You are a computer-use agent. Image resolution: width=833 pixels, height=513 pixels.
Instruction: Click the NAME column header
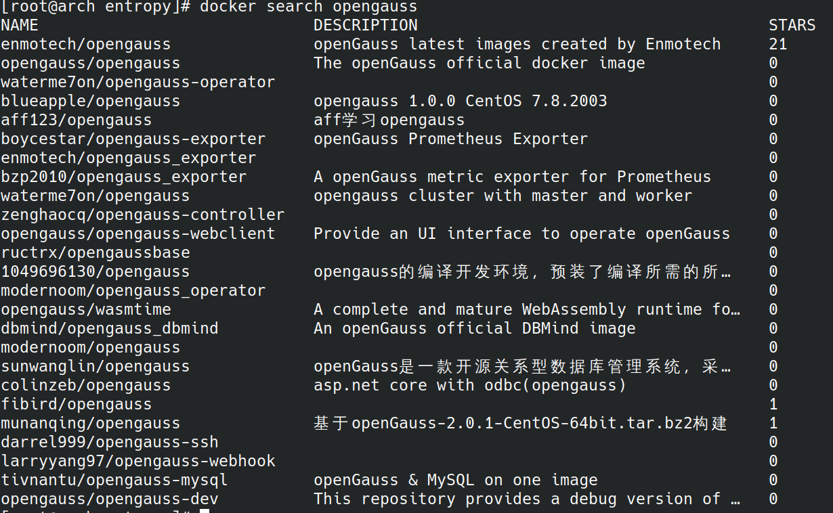tap(20, 26)
